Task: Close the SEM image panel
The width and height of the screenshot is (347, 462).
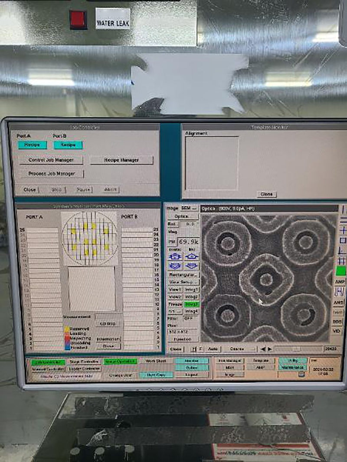Action: pos(176,349)
